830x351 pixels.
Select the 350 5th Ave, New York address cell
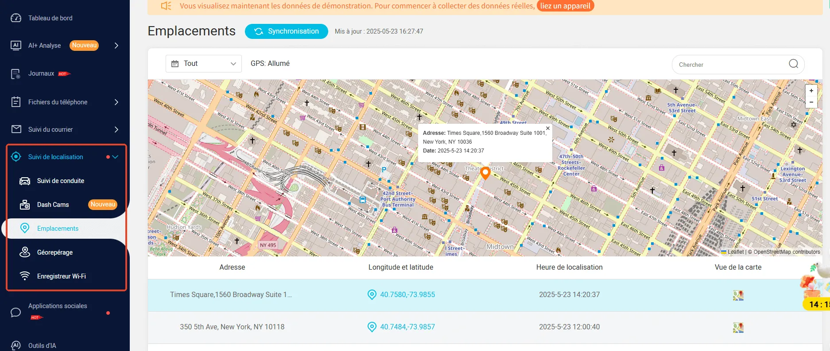coord(232,327)
